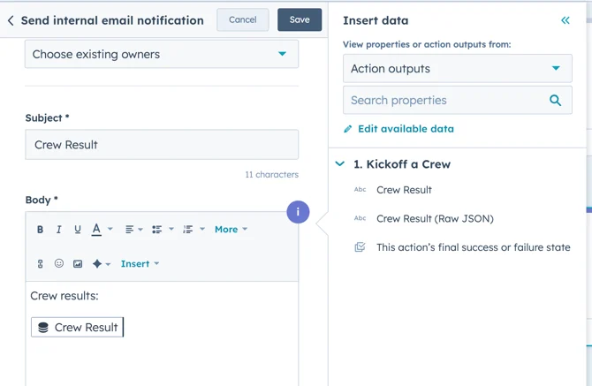Open the Choose existing owners dropdown

tap(162, 54)
